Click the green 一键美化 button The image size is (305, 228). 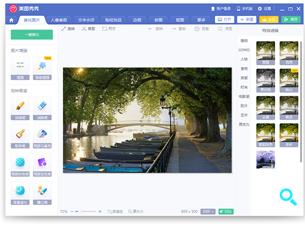[32, 35]
